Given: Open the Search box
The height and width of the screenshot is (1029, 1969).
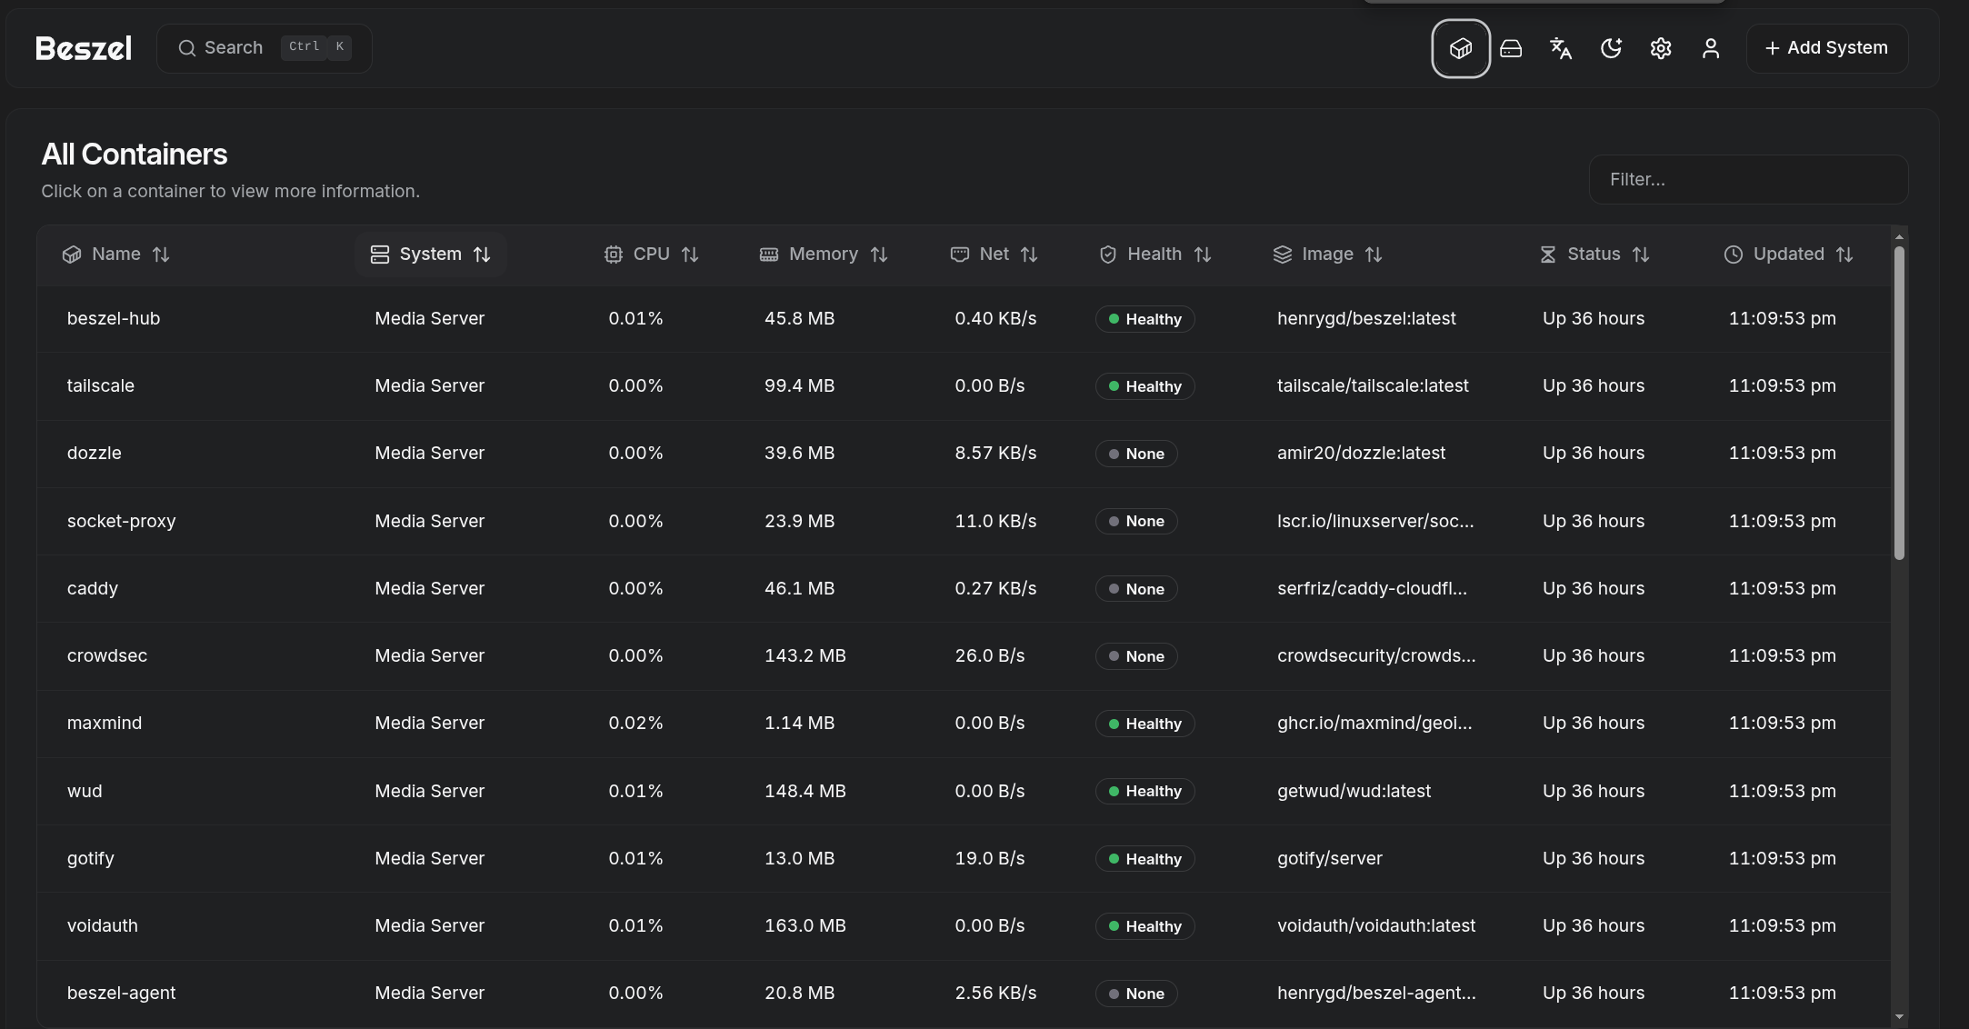Looking at the screenshot, I should [x=264, y=48].
